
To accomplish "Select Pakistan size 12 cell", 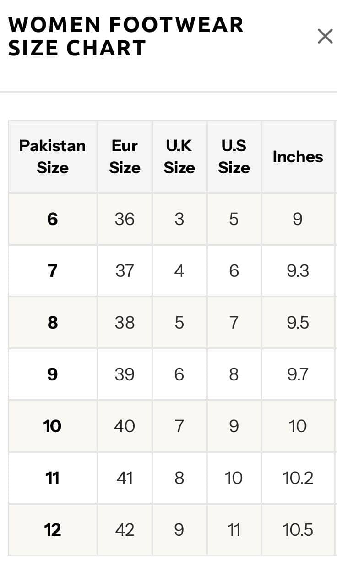I will point(53,530).
